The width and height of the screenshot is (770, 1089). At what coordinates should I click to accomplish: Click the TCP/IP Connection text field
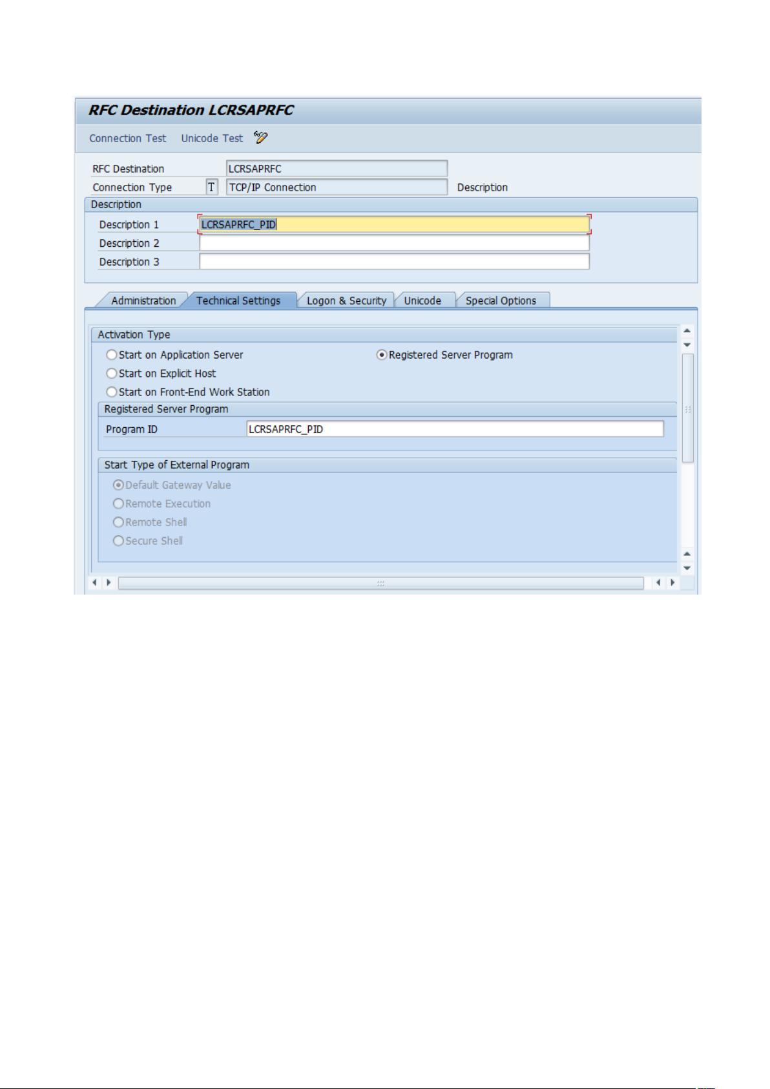click(337, 187)
